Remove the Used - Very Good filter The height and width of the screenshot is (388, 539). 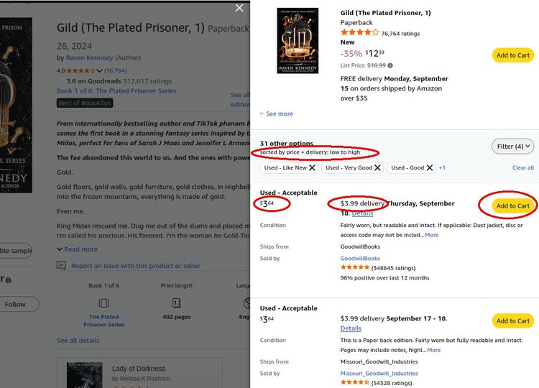(x=377, y=167)
